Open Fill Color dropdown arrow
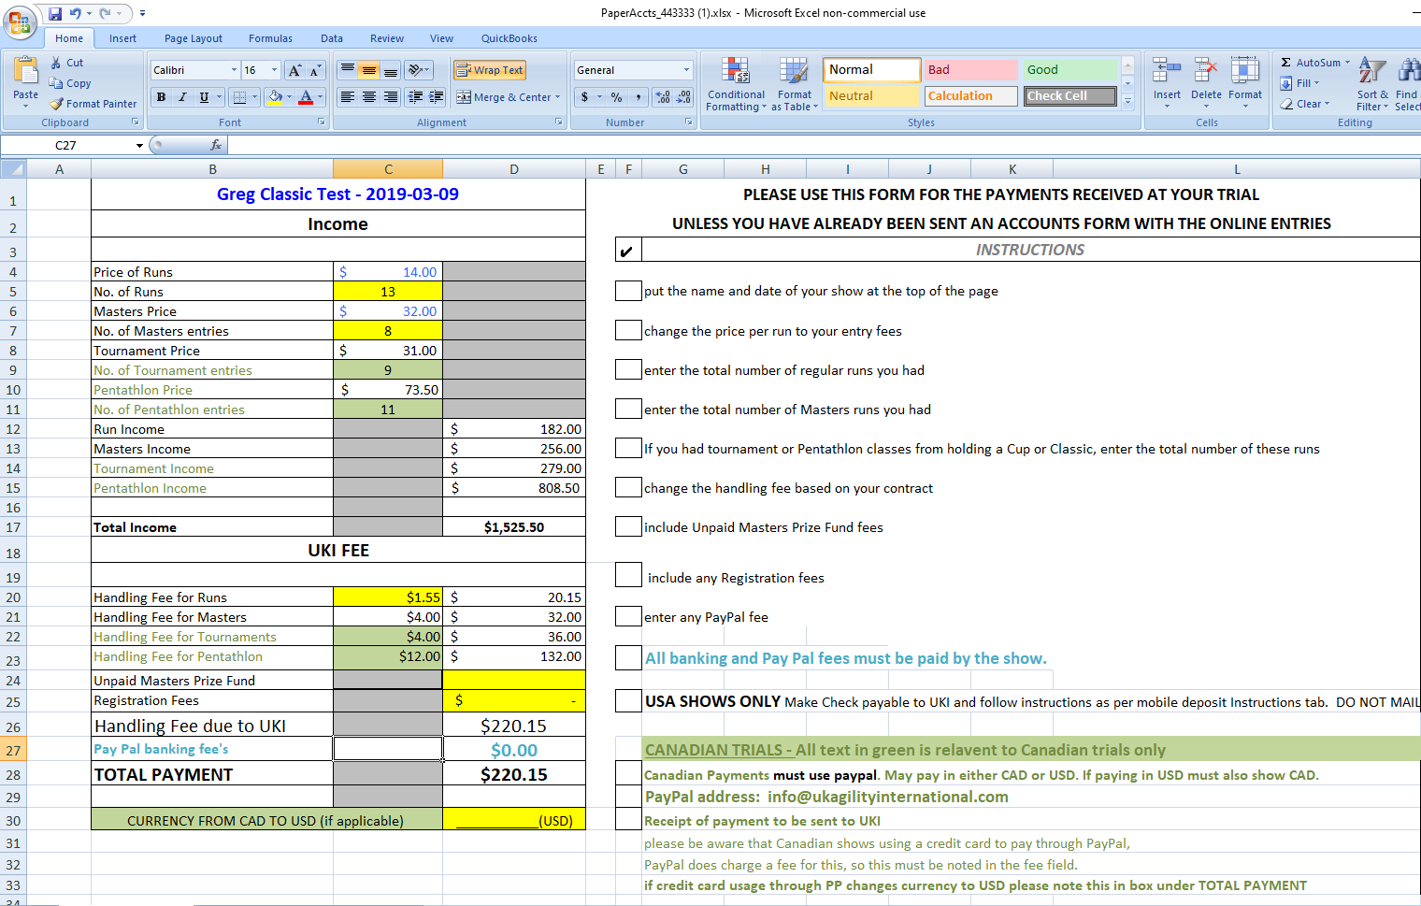Image resolution: width=1421 pixels, height=906 pixels. pos(289,97)
